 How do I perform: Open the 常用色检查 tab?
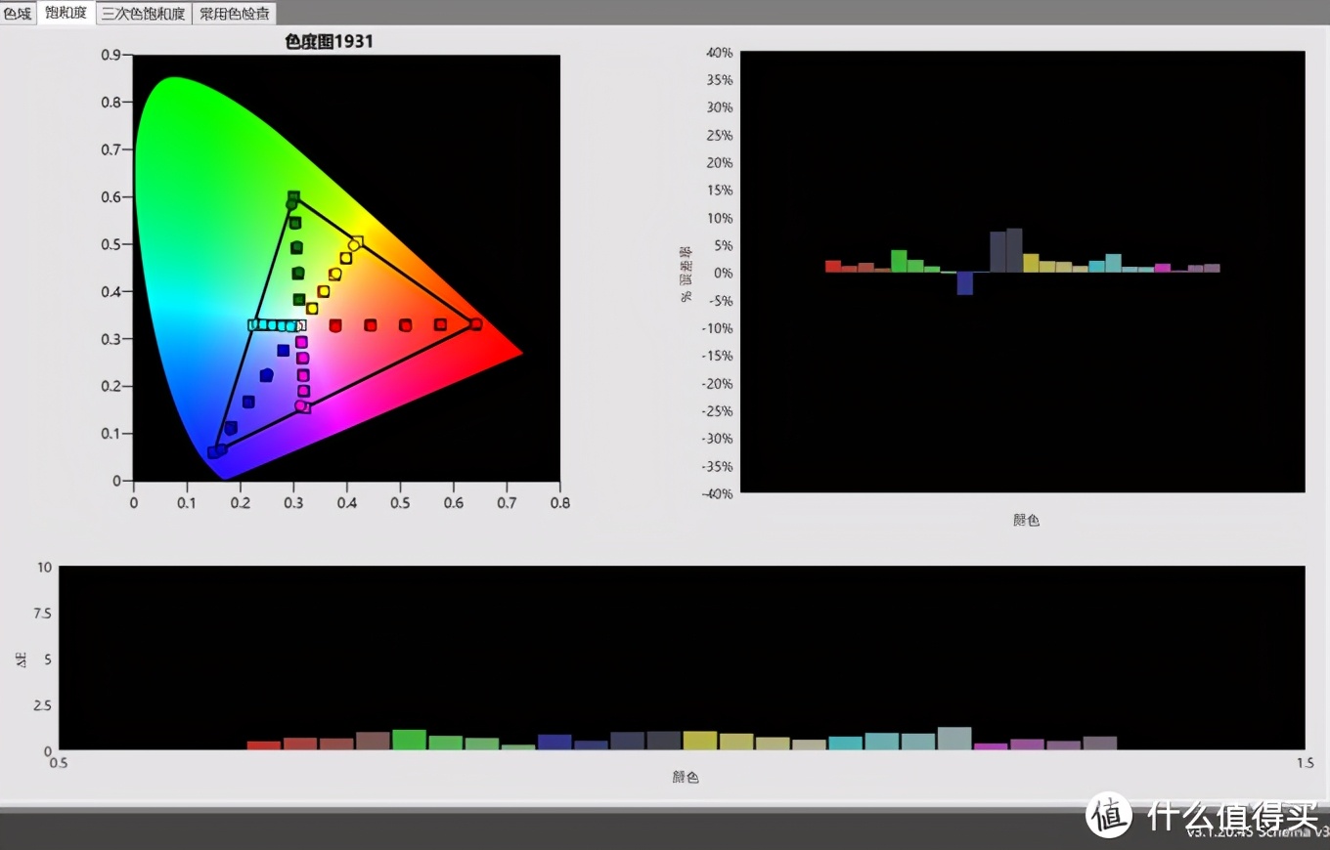coord(233,14)
